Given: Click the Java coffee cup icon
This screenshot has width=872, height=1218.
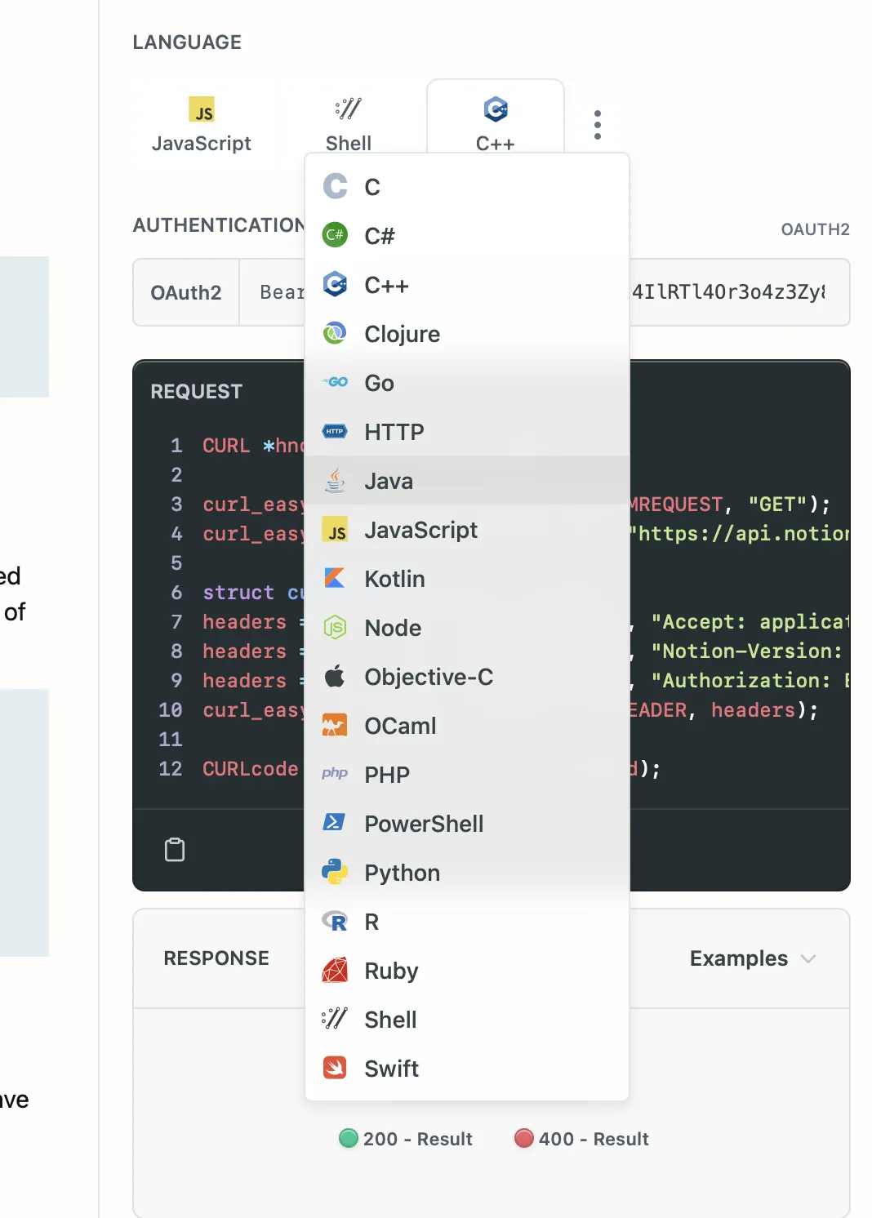Looking at the screenshot, I should tap(335, 480).
